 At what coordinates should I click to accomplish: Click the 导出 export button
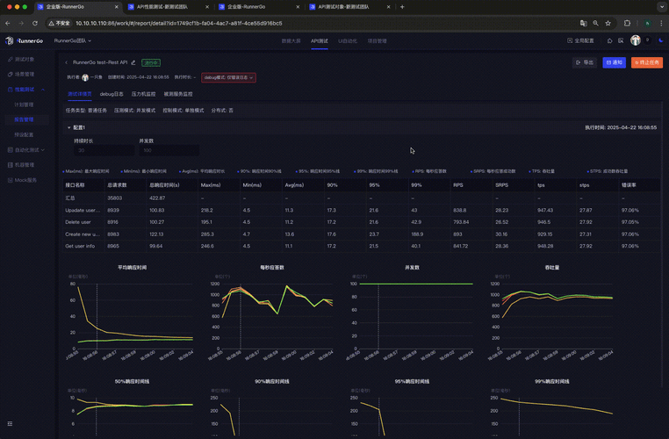tap(585, 62)
